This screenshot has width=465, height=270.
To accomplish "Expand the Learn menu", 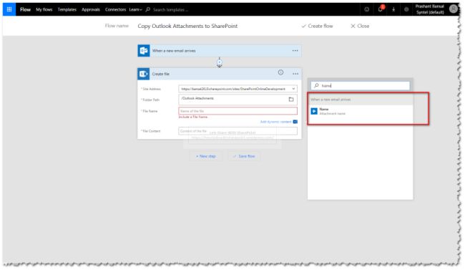I will point(135,9).
